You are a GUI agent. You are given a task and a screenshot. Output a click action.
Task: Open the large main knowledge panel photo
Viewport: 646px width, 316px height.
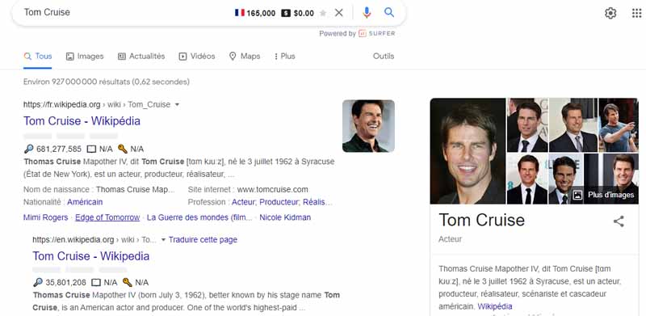coord(468,151)
